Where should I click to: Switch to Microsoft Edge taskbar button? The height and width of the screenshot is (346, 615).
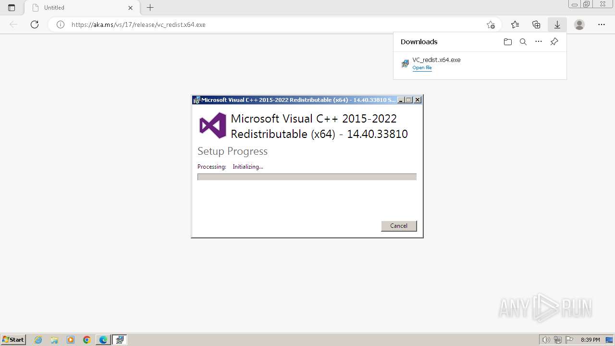coord(103,340)
